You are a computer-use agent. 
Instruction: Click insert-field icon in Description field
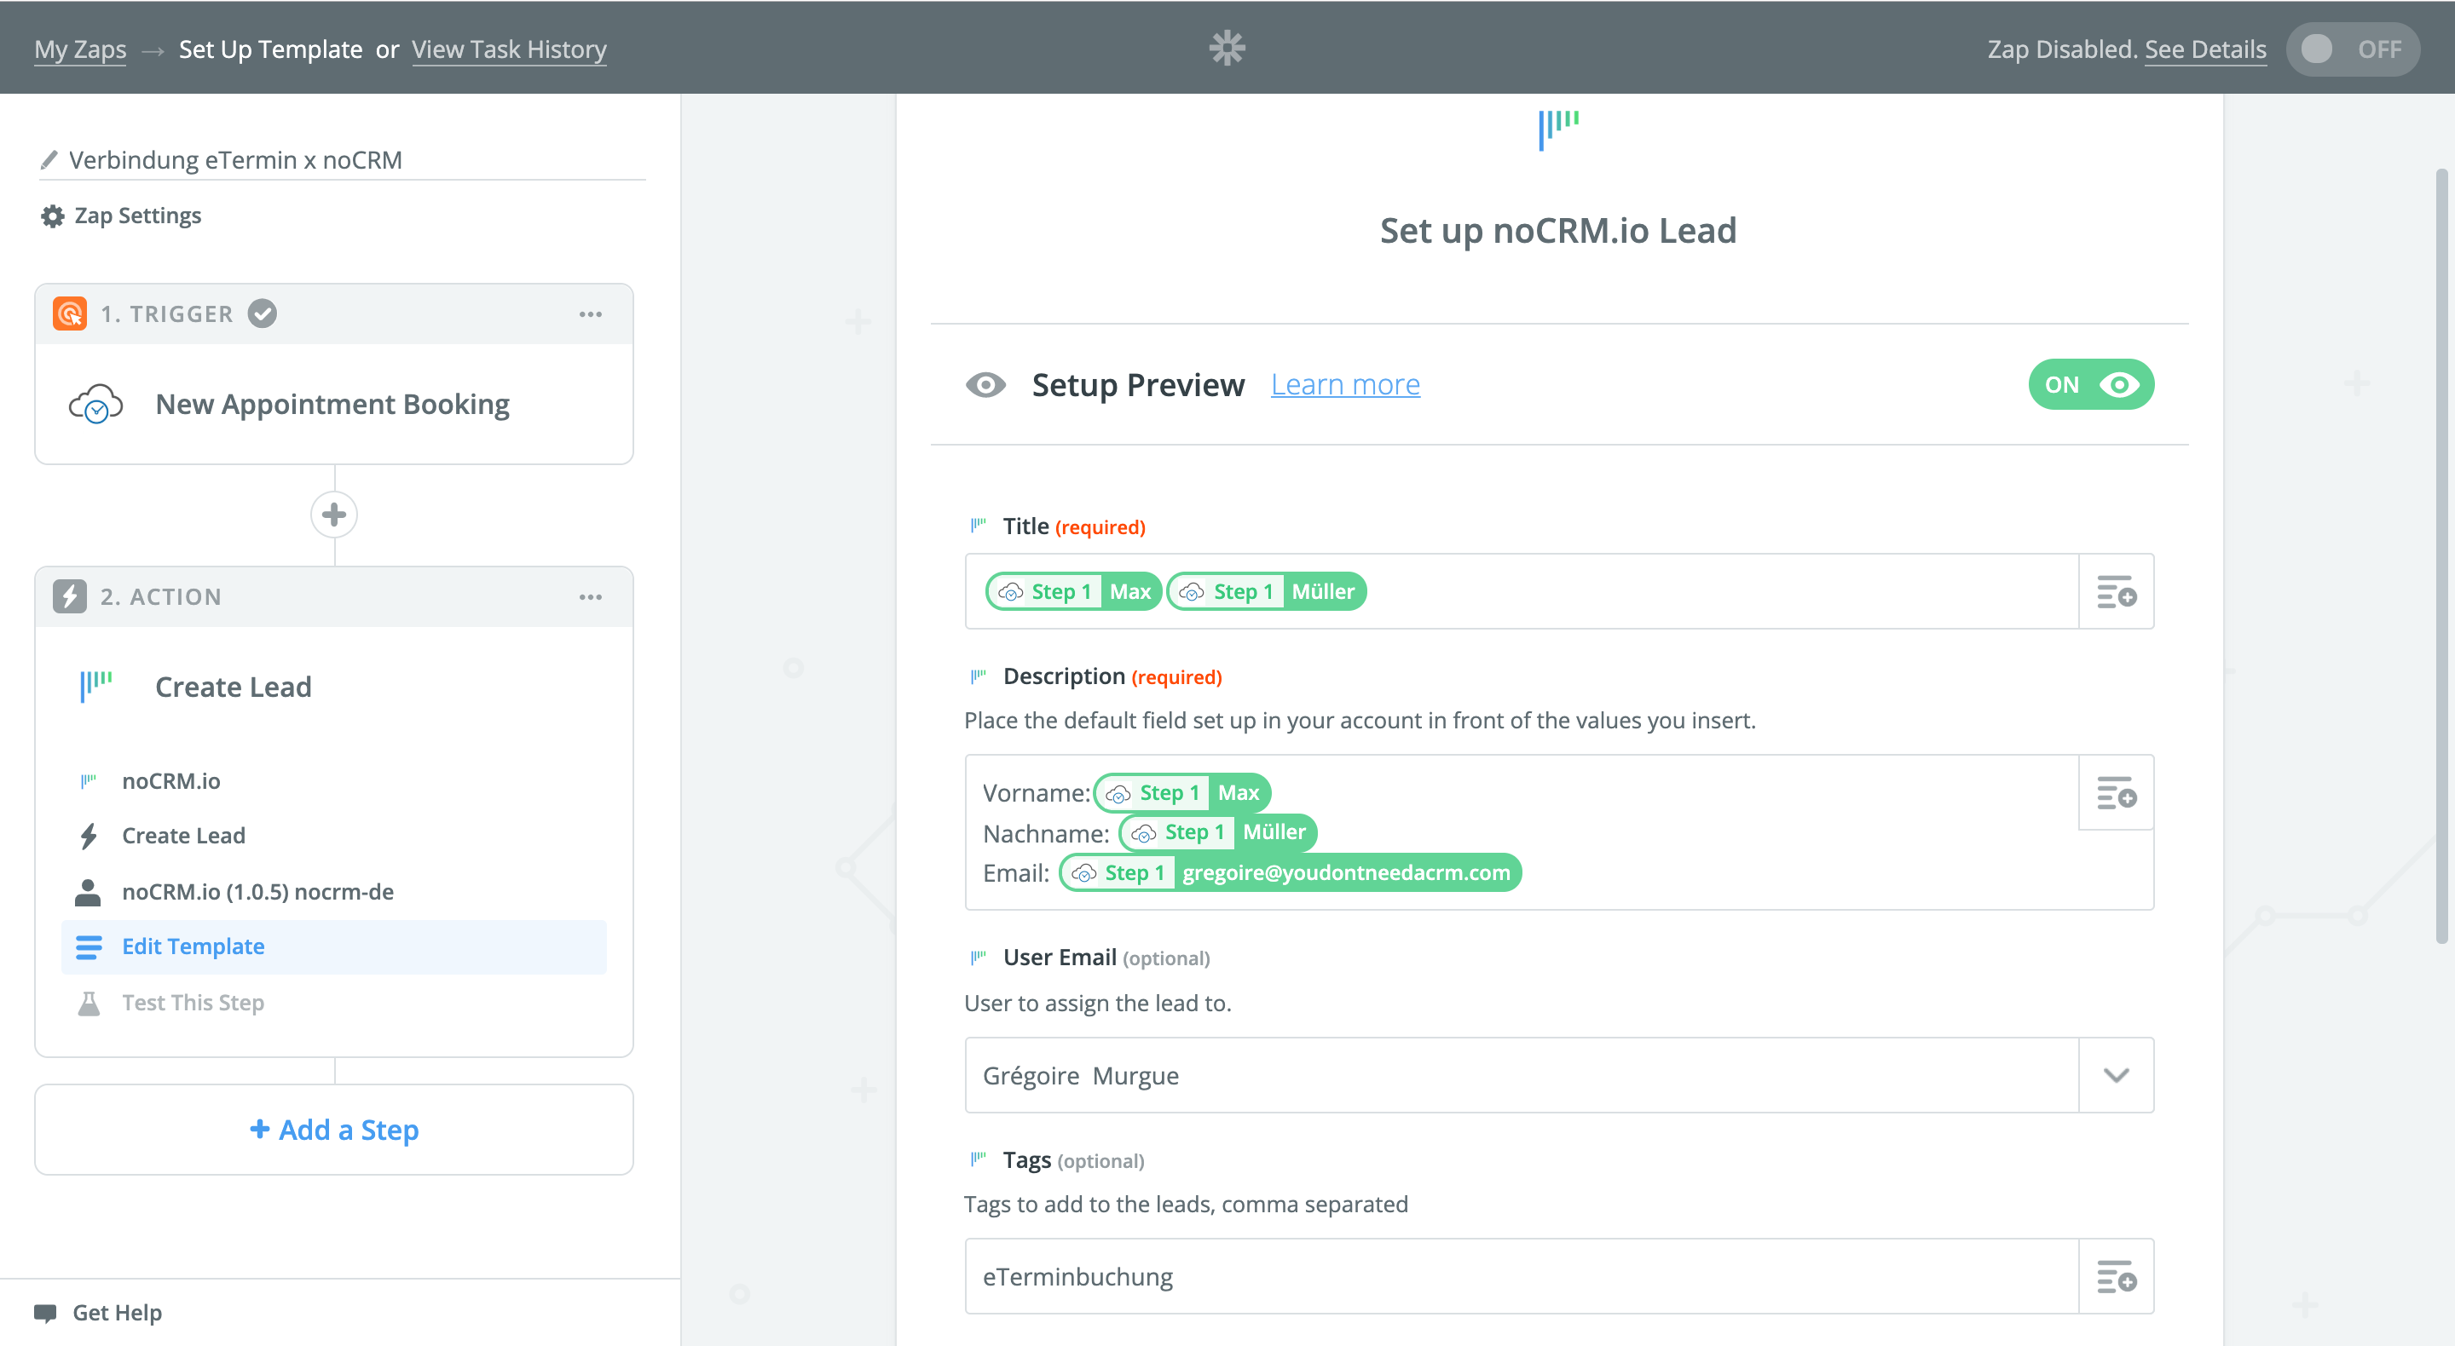tap(2116, 792)
